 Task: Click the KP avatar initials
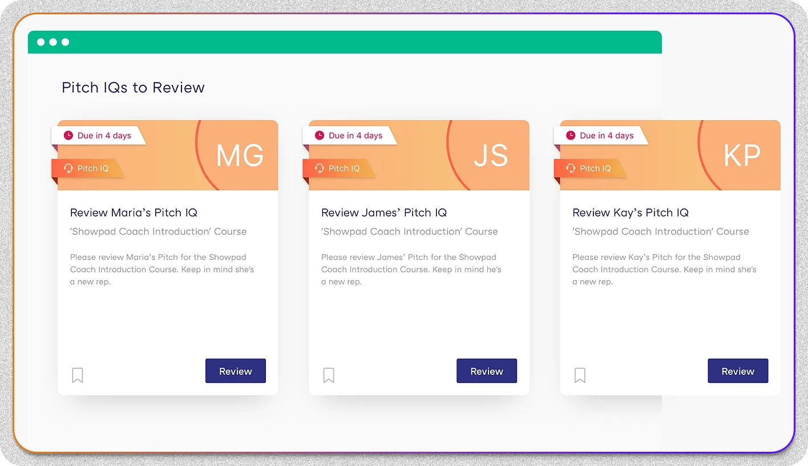(x=742, y=156)
